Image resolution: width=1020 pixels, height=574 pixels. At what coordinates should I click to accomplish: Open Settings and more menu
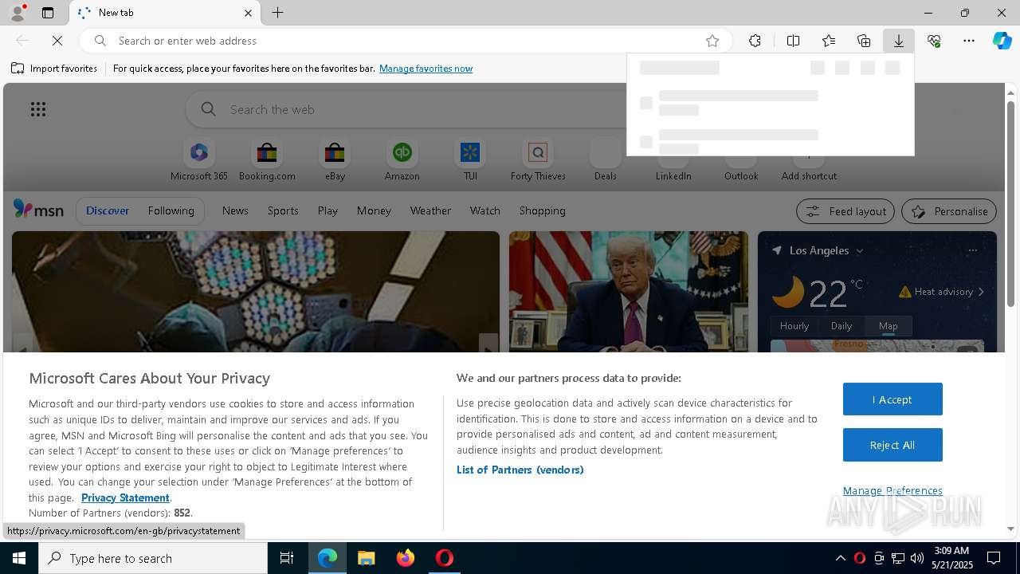click(x=969, y=41)
